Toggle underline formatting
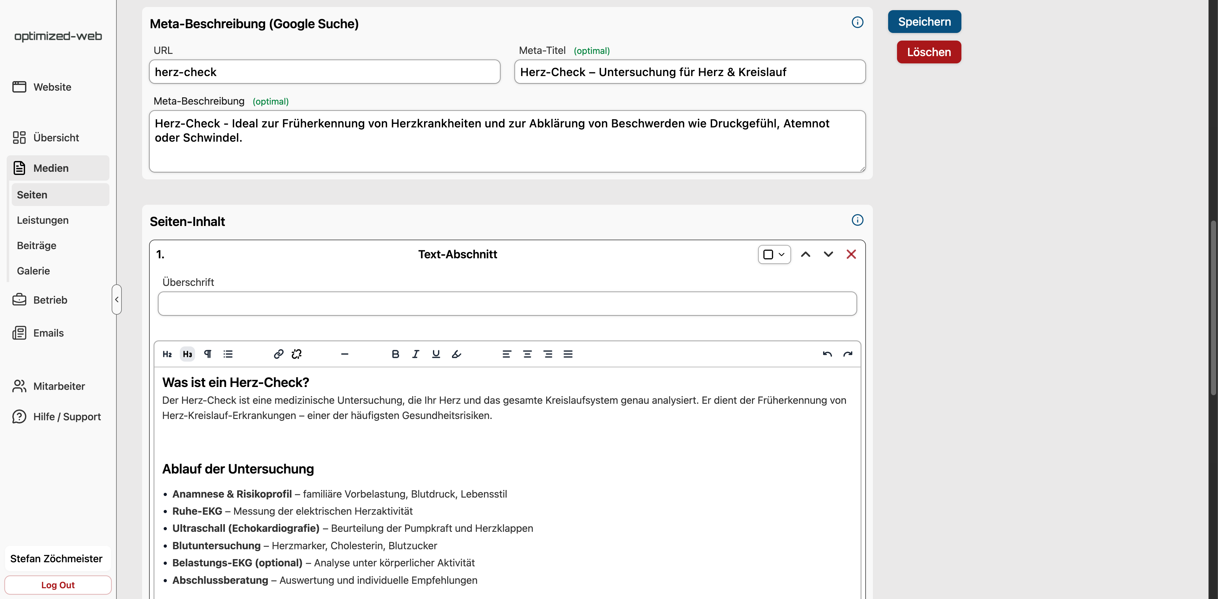Screen dimensions: 1218x599 click(x=435, y=354)
